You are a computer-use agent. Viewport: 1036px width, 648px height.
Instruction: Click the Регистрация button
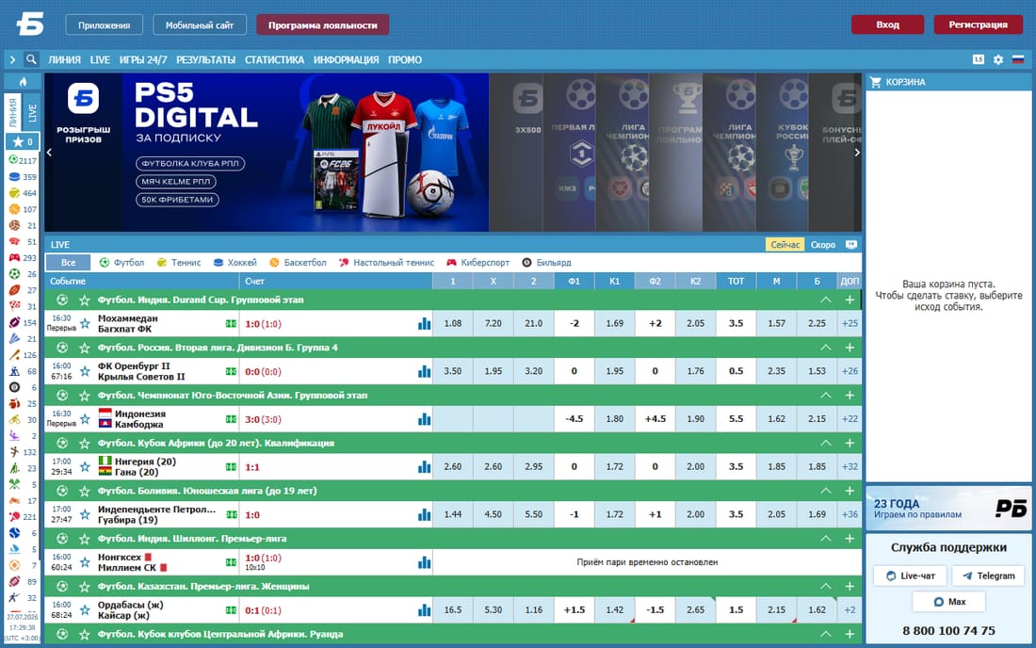978,24
